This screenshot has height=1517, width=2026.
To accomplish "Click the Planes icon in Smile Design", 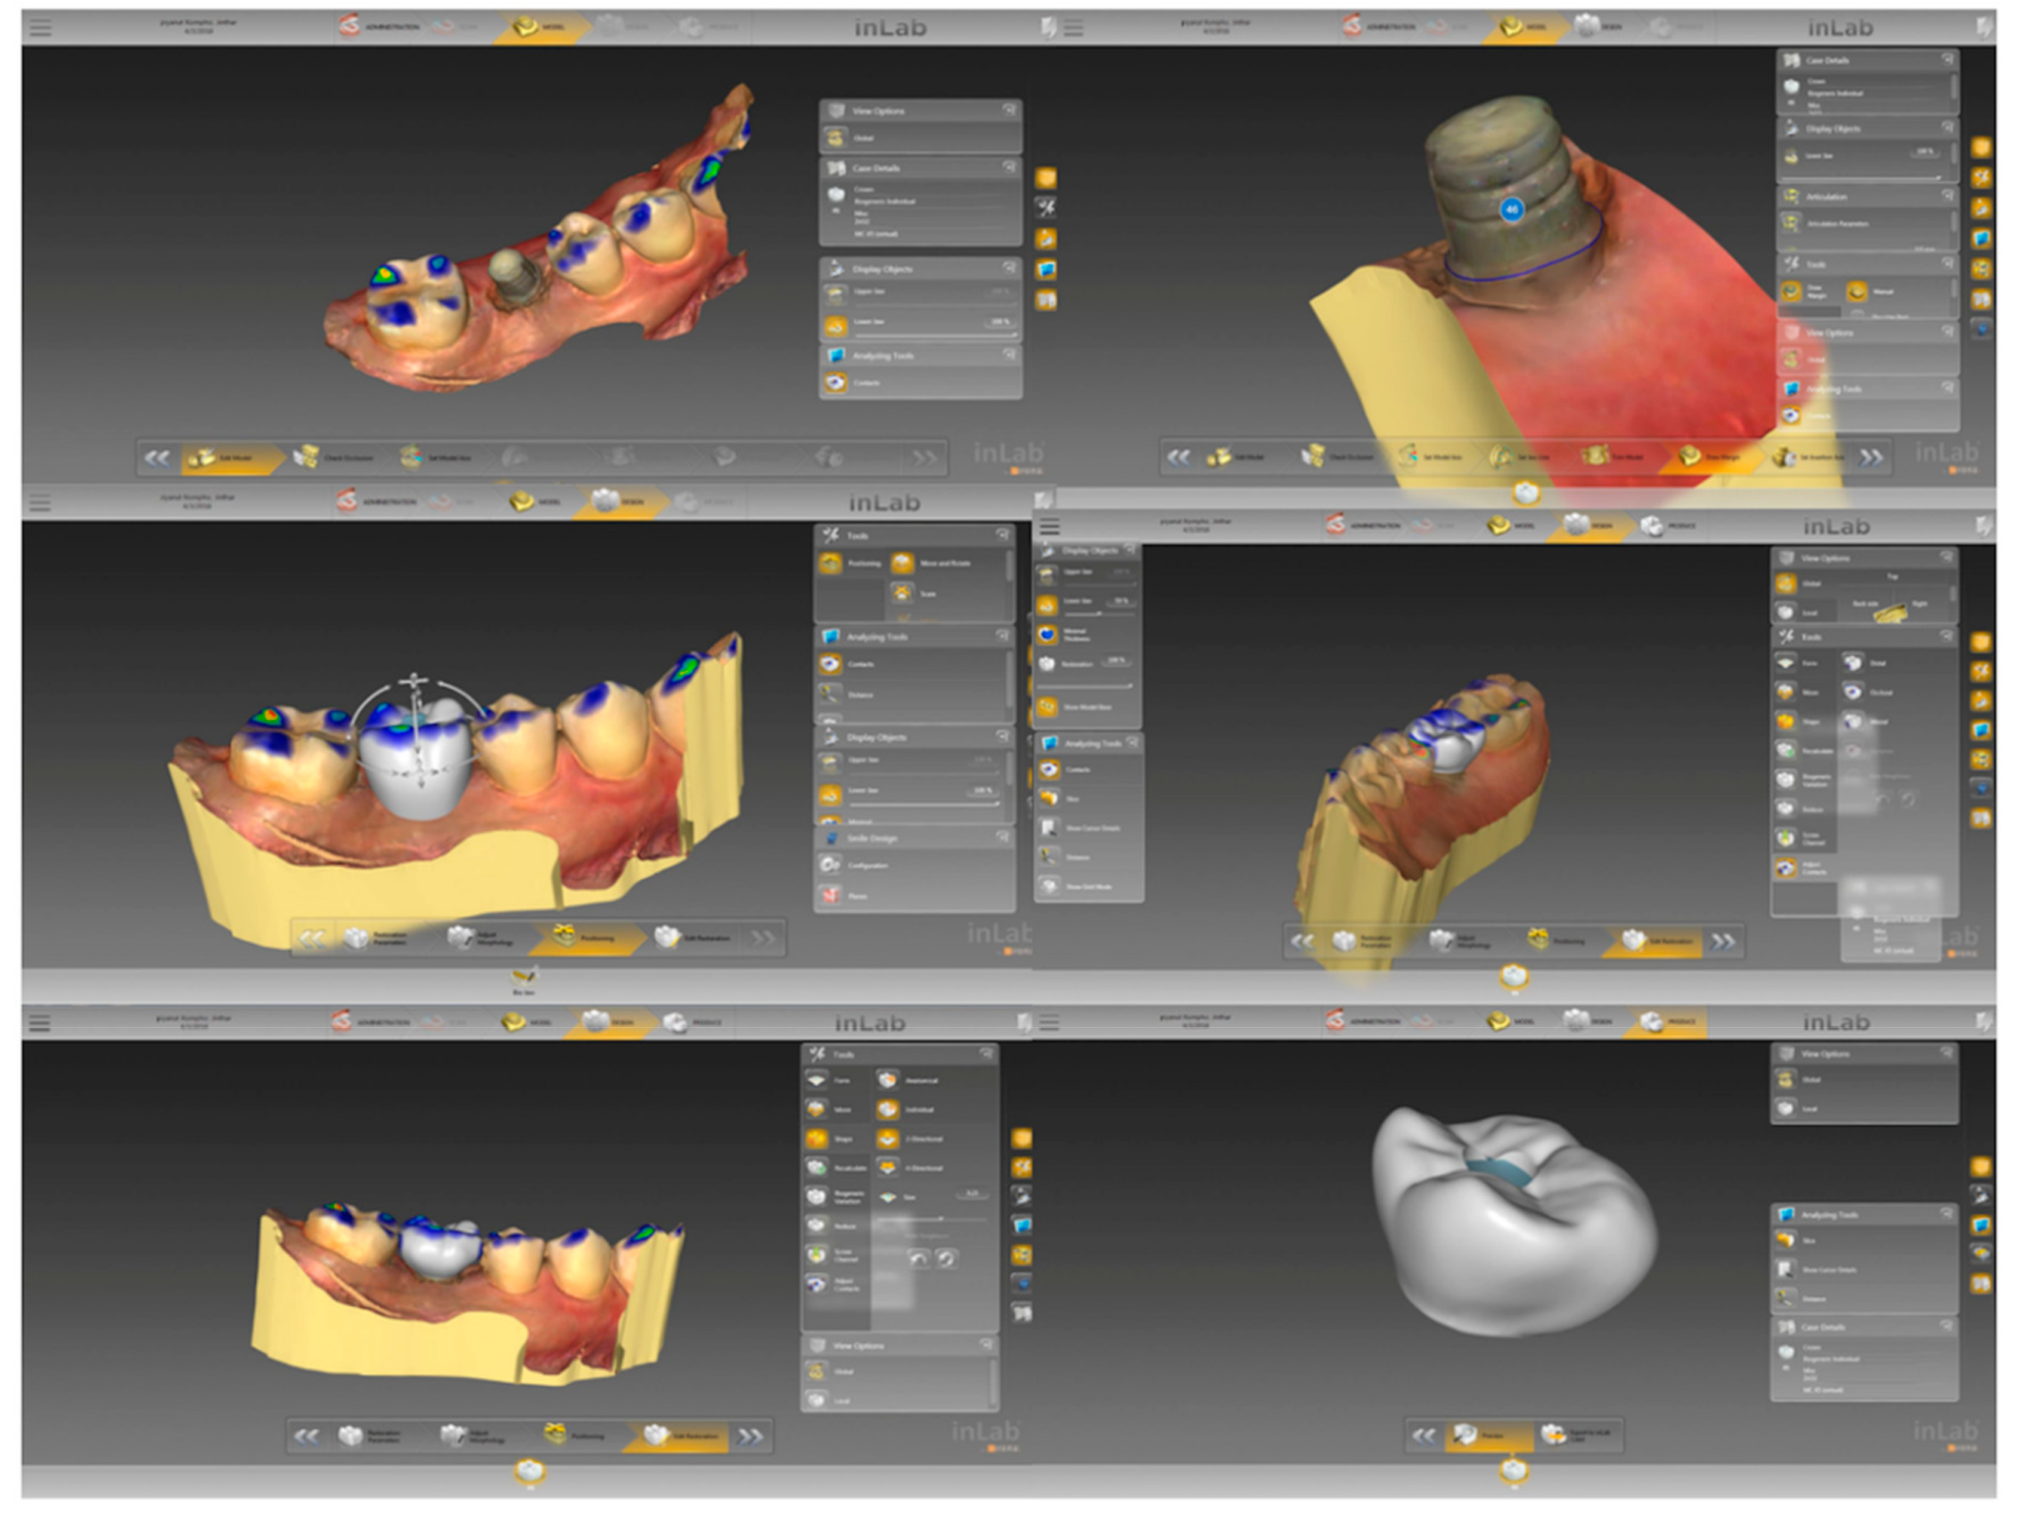I will click(x=831, y=895).
